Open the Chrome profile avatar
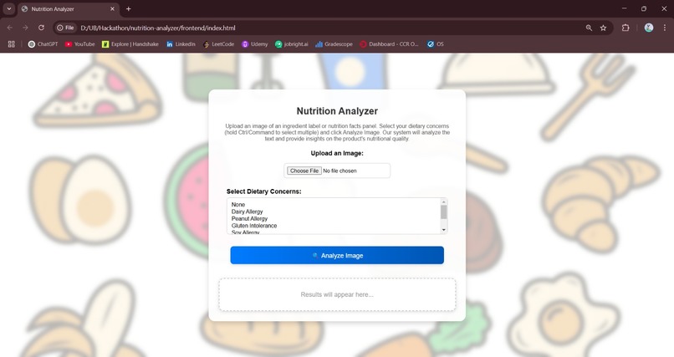 coord(649,28)
